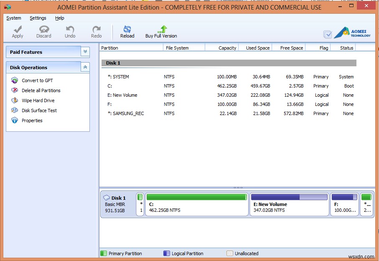Viewport: 379px width, 261px height.
Task: Collapse the Disk 1 group header
Action: tap(113, 63)
